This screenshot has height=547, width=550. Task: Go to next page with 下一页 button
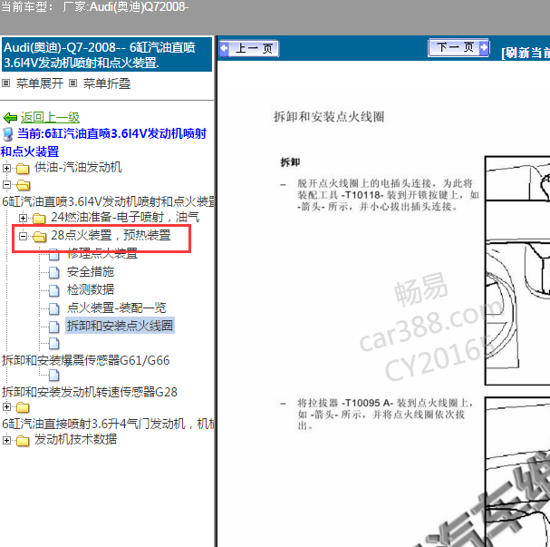tap(458, 47)
